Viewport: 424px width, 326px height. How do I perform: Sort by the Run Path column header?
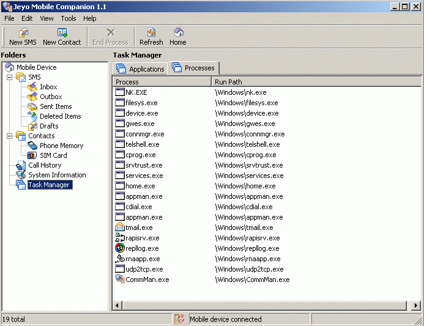(x=316, y=82)
